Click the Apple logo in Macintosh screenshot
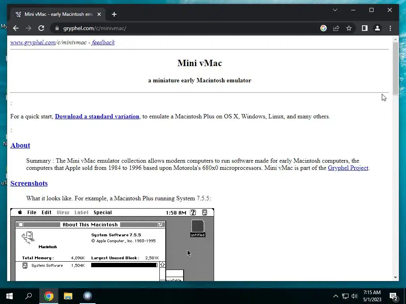406x304 pixels. pyautogui.click(x=20, y=213)
